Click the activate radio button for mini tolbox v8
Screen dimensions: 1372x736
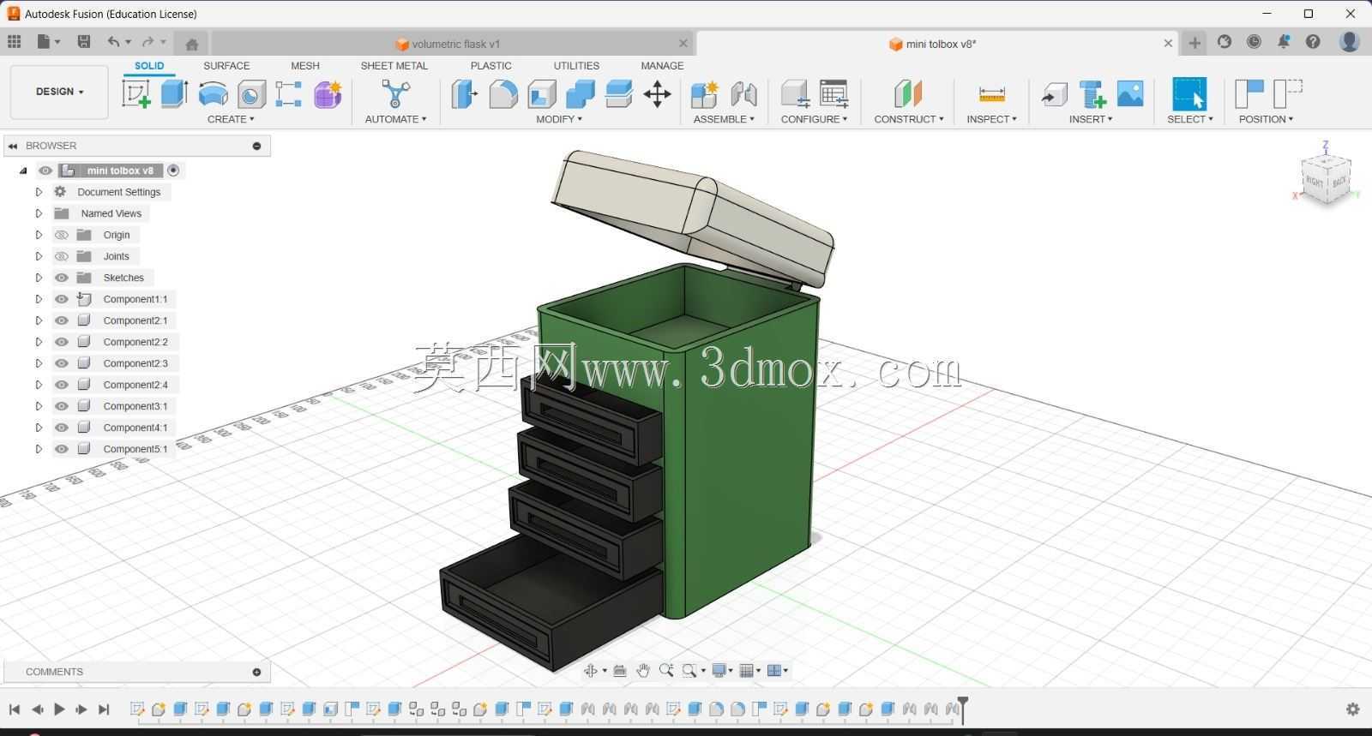coord(173,171)
